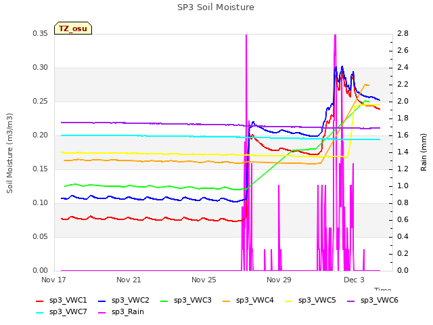
Task: Click the red sp3_VWC1 legend swatch
Action: click(39, 301)
